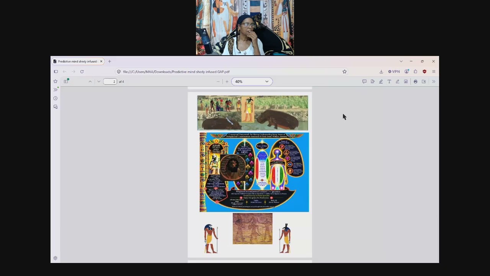This screenshot has width=490, height=276.
Task: Toggle the PDF viewer sidebar
Action: point(66,81)
